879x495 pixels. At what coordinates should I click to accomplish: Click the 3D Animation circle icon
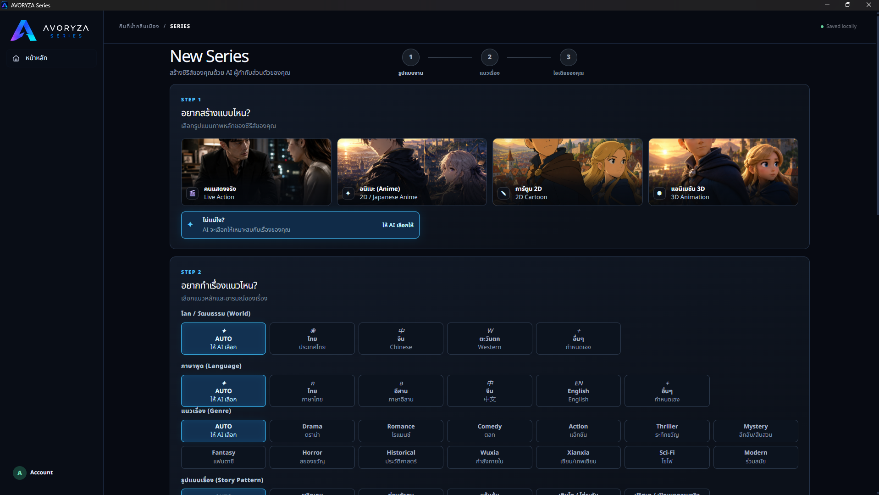[x=659, y=193]
